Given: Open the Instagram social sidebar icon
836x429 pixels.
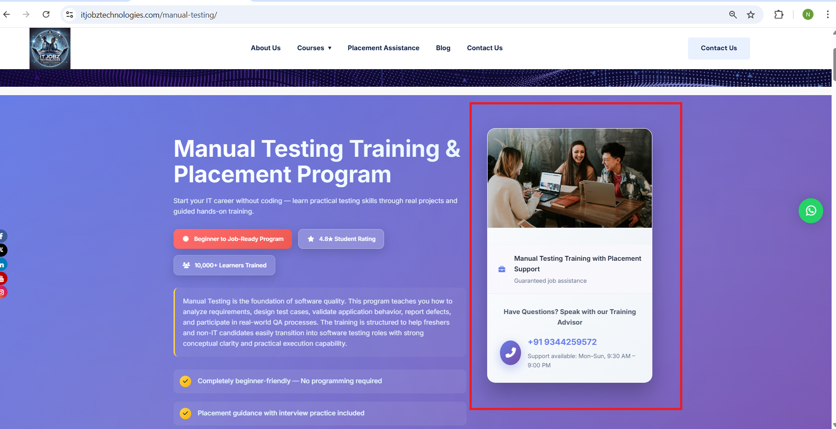Looking at the screenshot, I should [3, 292].
